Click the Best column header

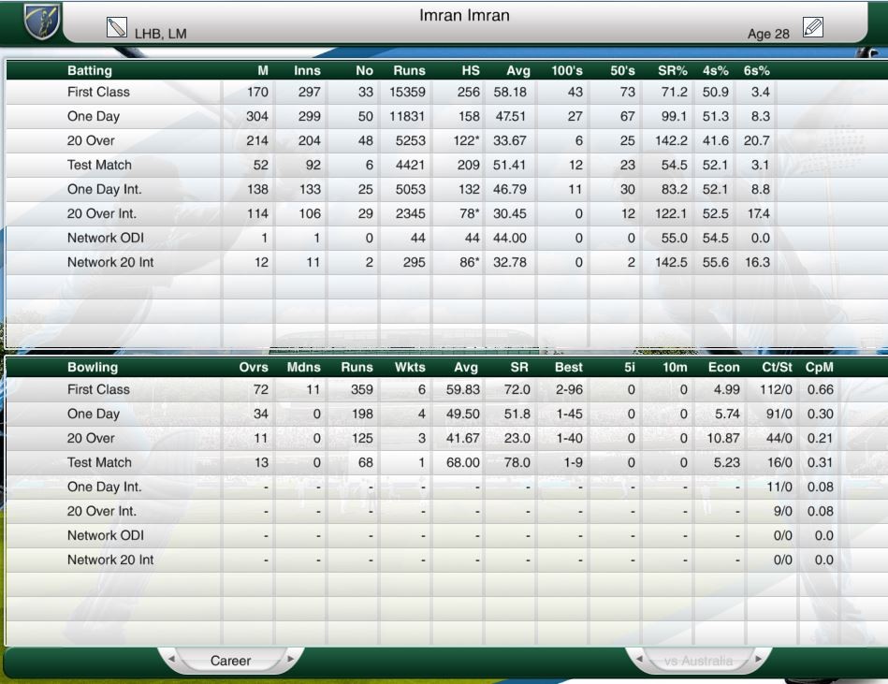coord(569,367)
